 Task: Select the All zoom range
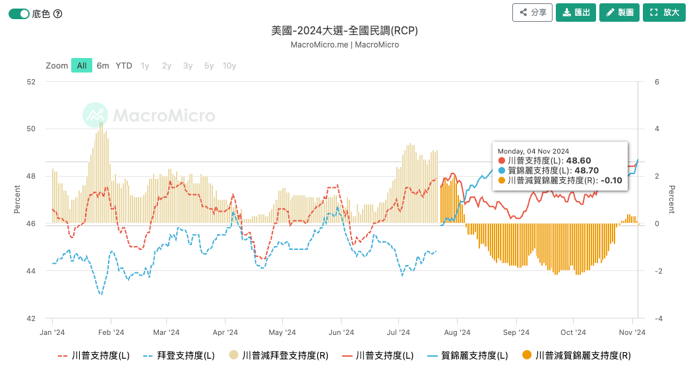pos(82,66)
